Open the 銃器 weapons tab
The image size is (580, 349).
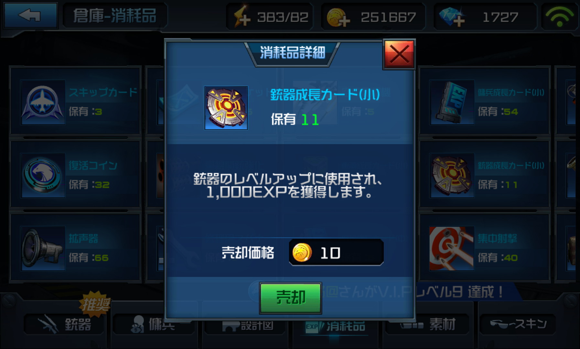click(x=64, y=324)
